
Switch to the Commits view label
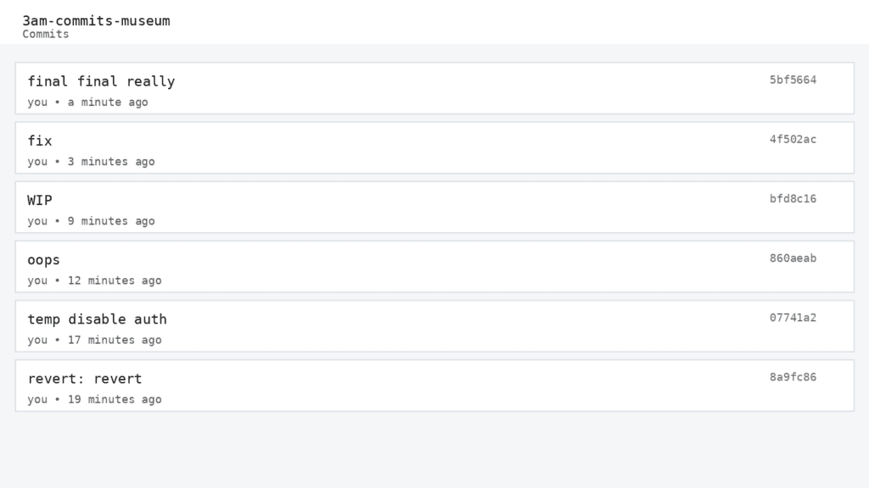pos(44,35)
